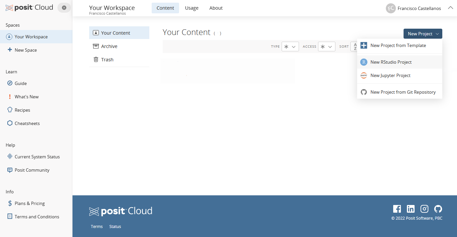Open the SORT order dropdown

pyautogui.click(x=354, y=46)
